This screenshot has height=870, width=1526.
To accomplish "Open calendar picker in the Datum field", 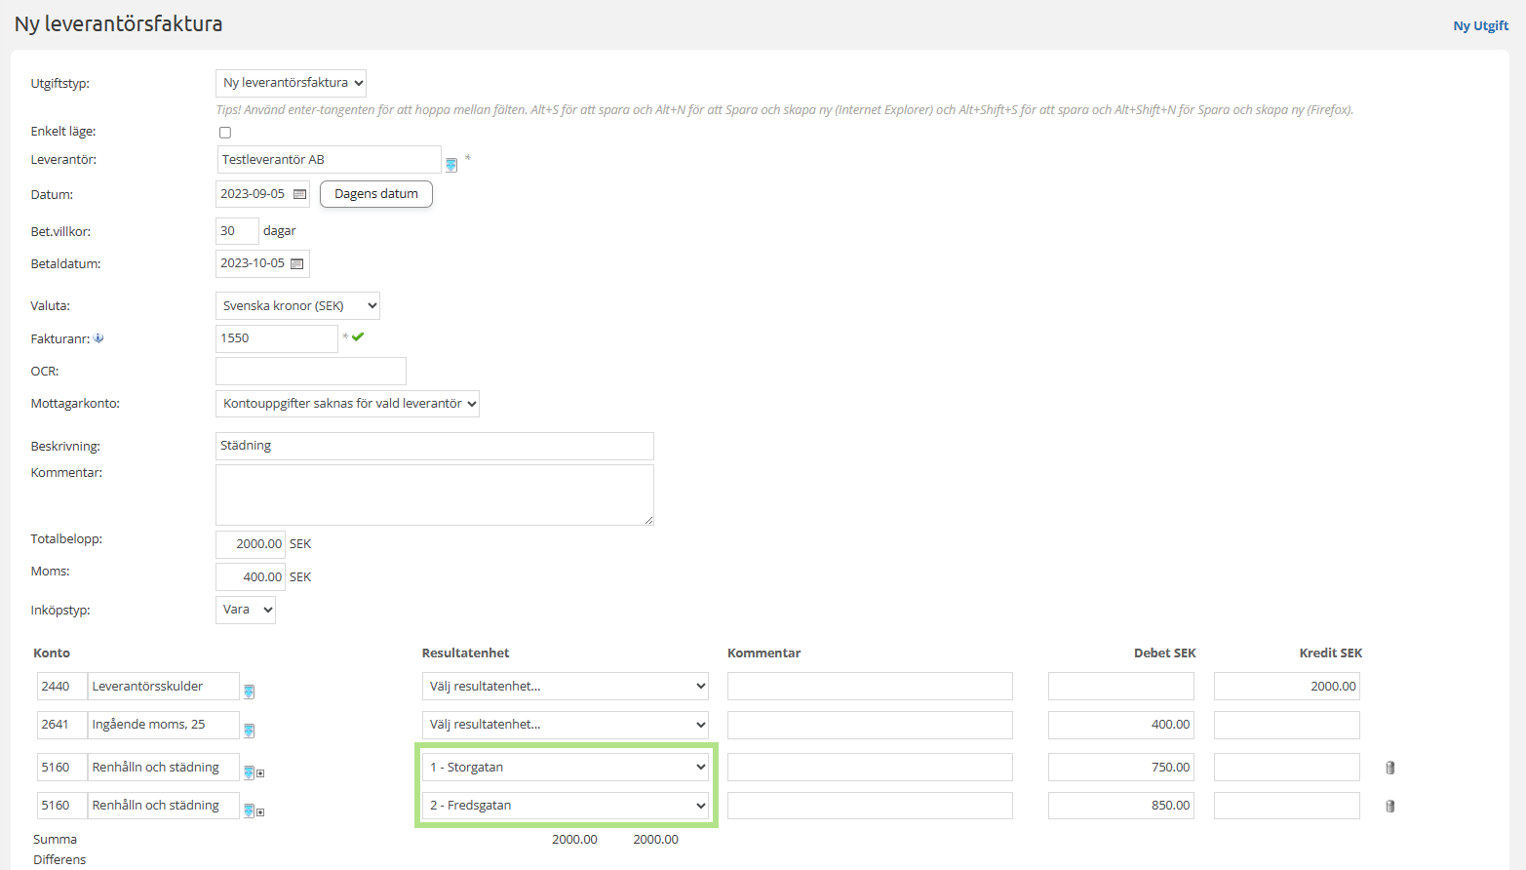I will [x=299, y=194].
